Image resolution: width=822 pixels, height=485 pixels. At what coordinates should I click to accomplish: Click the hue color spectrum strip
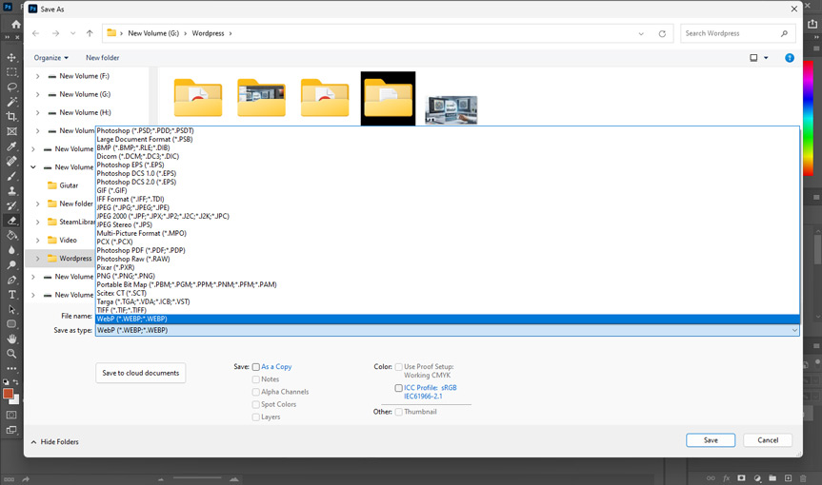point(808,118)
